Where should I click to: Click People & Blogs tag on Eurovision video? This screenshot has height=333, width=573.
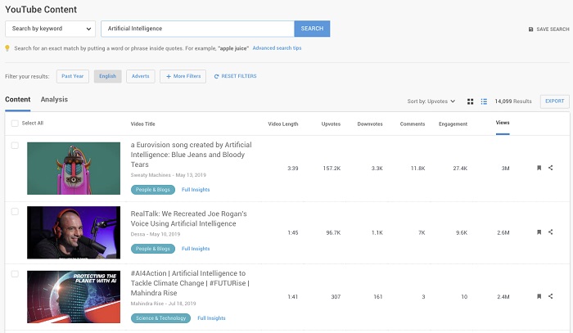153,190
